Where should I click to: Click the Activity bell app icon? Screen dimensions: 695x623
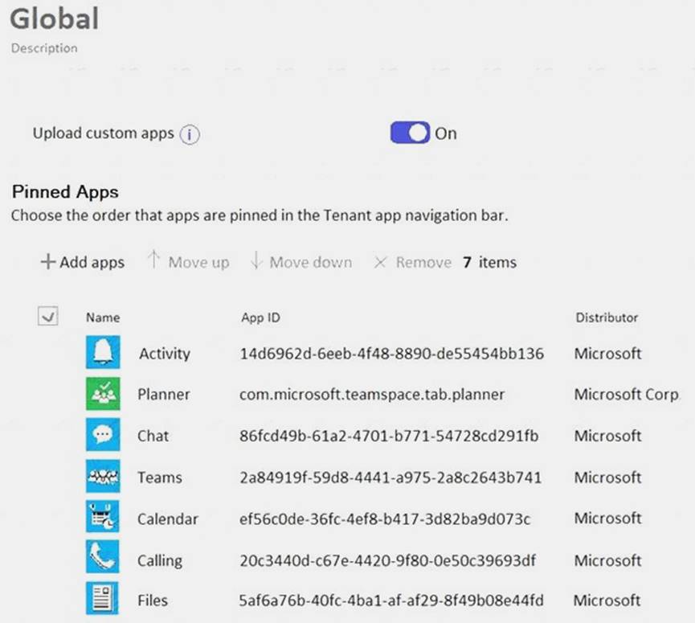click(103, 353)
